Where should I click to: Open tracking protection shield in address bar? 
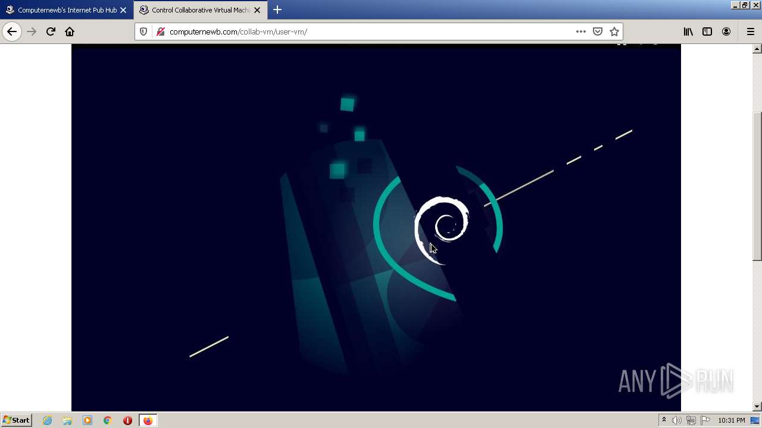pos(143,32)
